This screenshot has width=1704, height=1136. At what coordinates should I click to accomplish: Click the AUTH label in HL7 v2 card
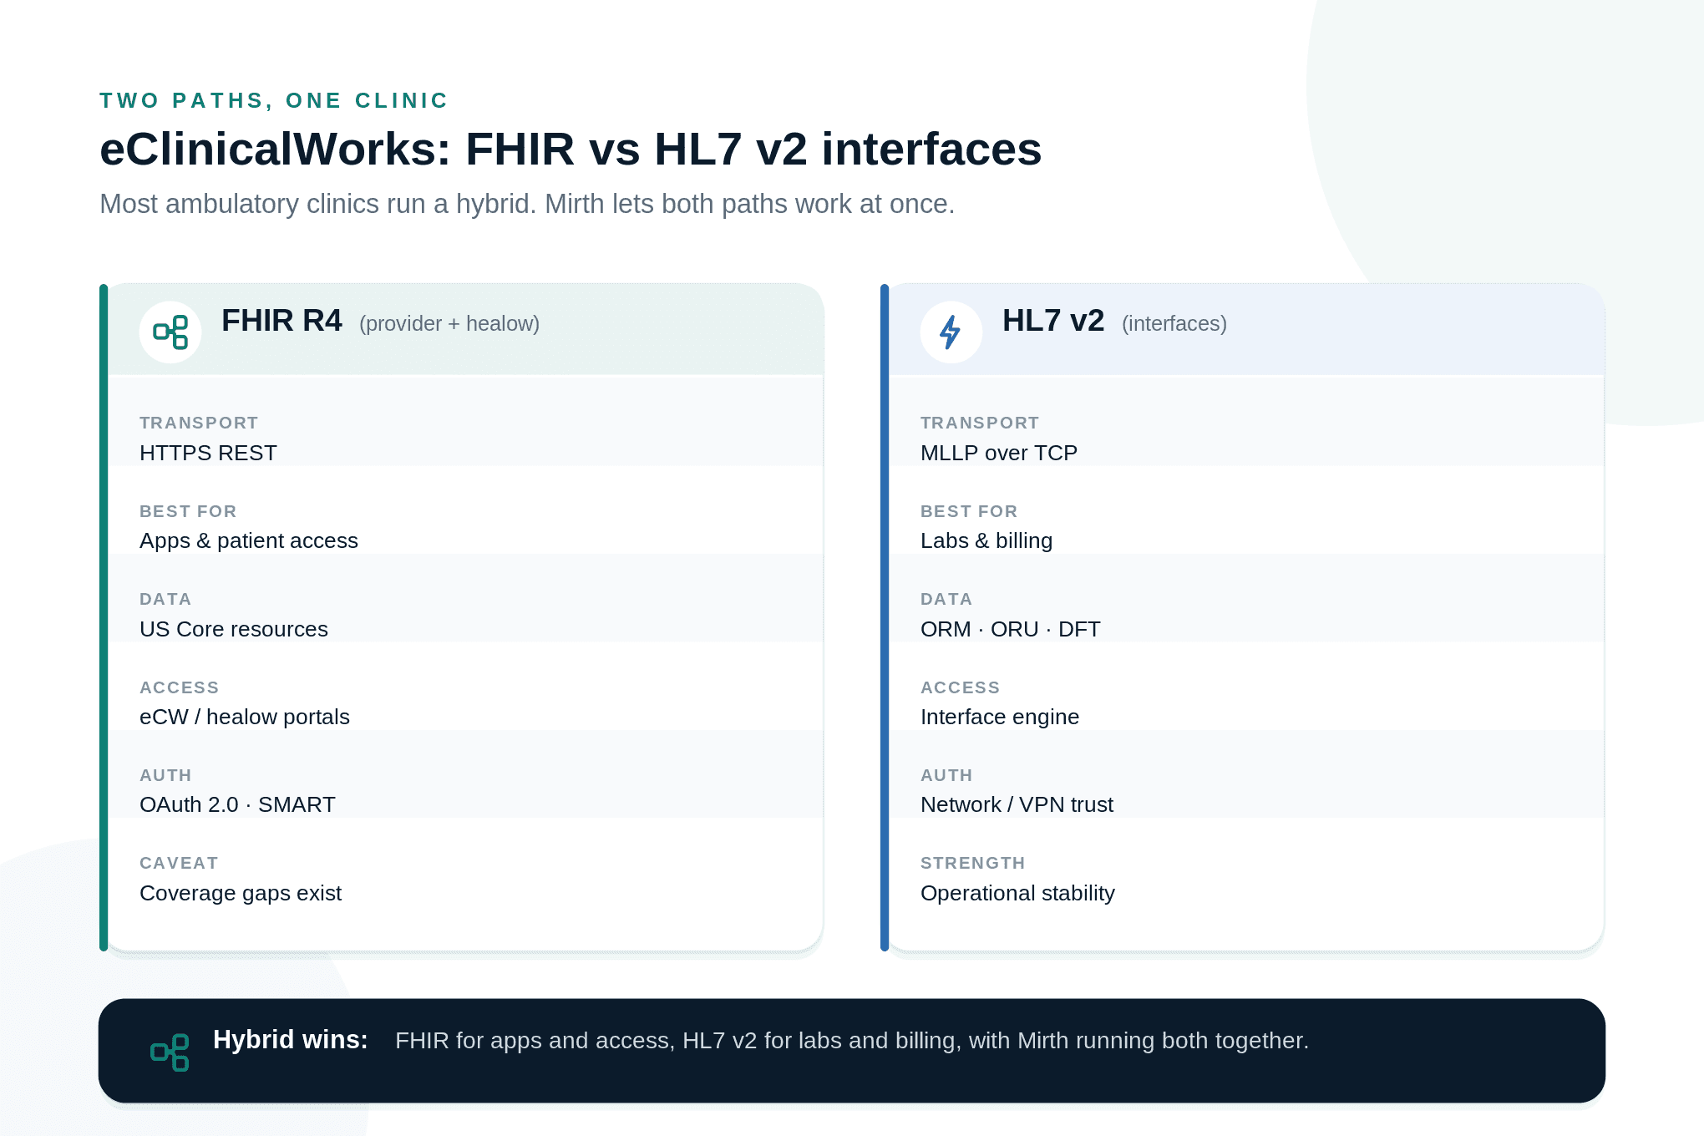point(946,775)
